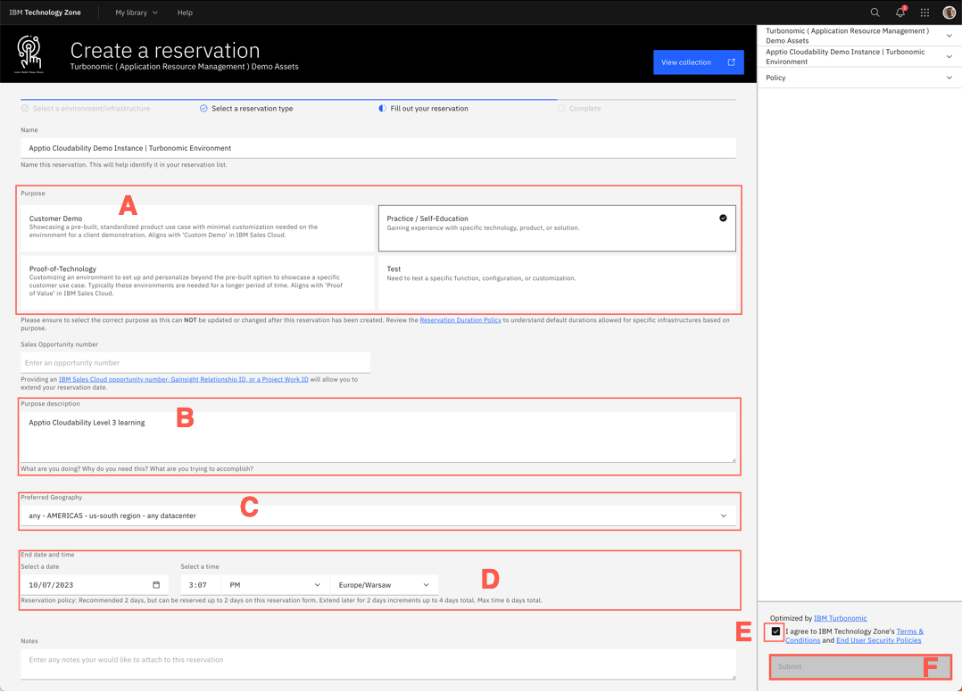Viewport: 962px width, 693px height.
Task: Open the Help menu item
Action: click(185, 12)
